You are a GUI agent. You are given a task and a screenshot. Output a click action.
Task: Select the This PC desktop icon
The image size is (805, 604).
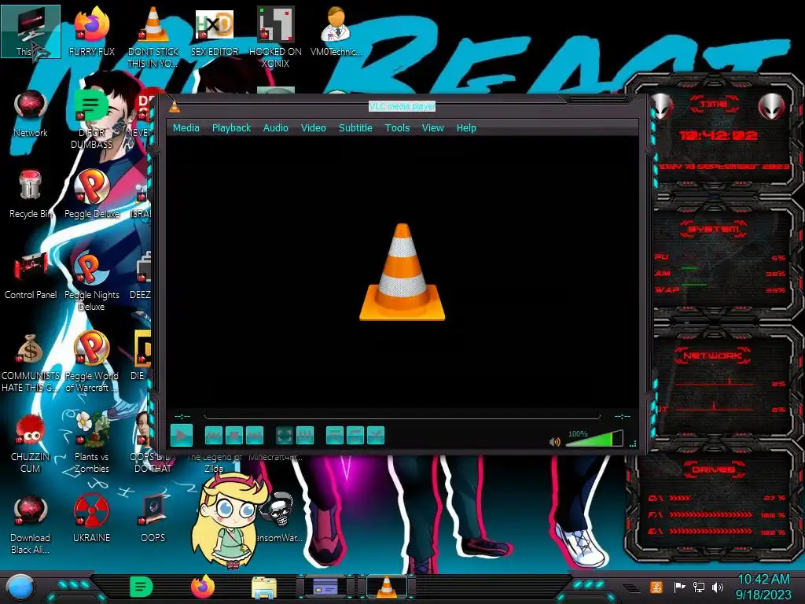pyautogui.click(x=31, y=31)
